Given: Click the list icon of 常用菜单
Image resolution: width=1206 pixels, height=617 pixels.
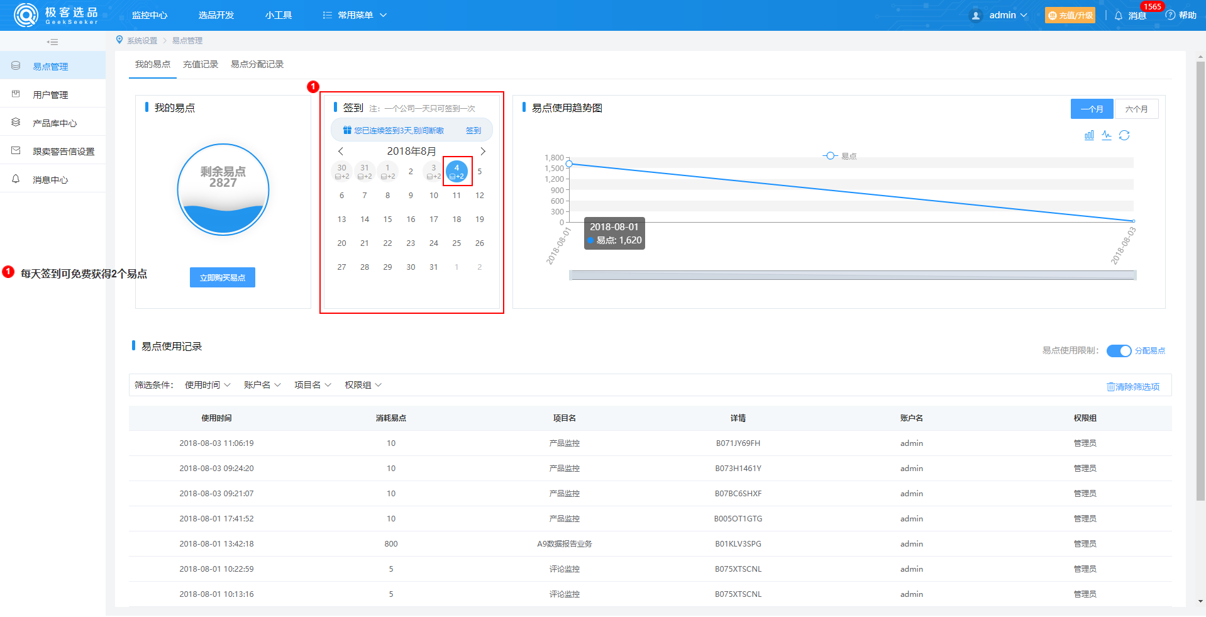Looking at the screenshot, I should point(328,15).
